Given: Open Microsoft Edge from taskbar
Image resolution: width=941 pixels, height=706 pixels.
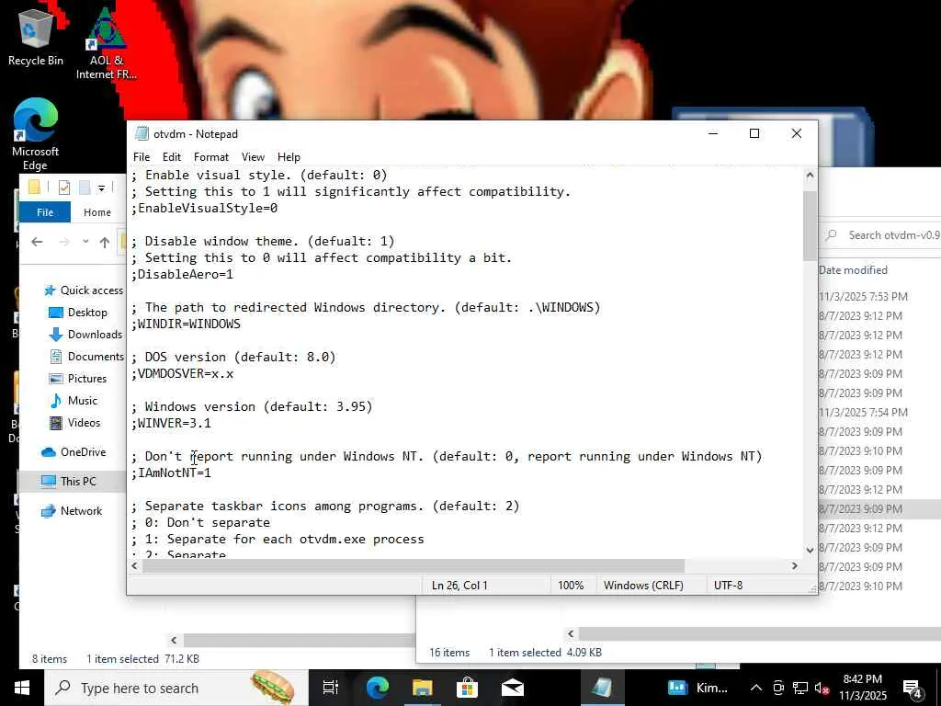Looking at the screenshot, I should (x=378, y=688).
